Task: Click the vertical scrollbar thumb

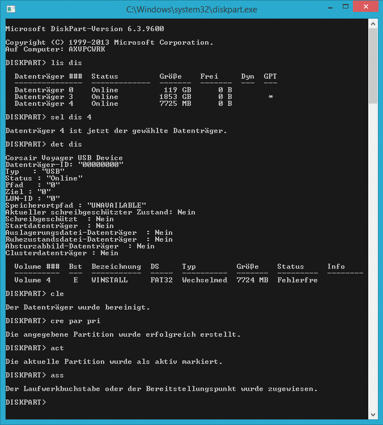Action: (x=373, y=66)
